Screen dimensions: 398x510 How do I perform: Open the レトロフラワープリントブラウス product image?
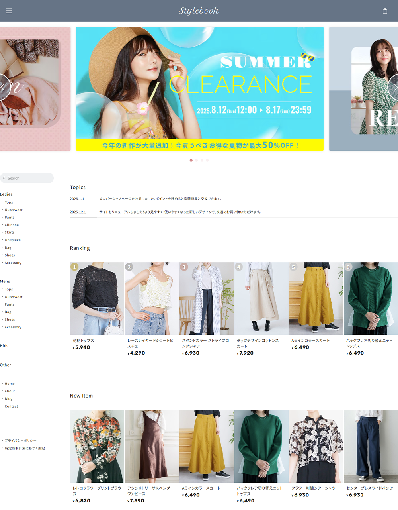(97, 446)
